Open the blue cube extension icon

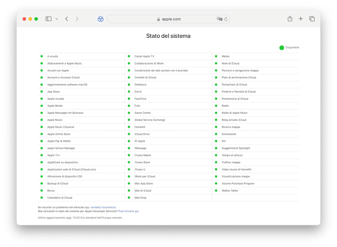click(x=101, y=19)
